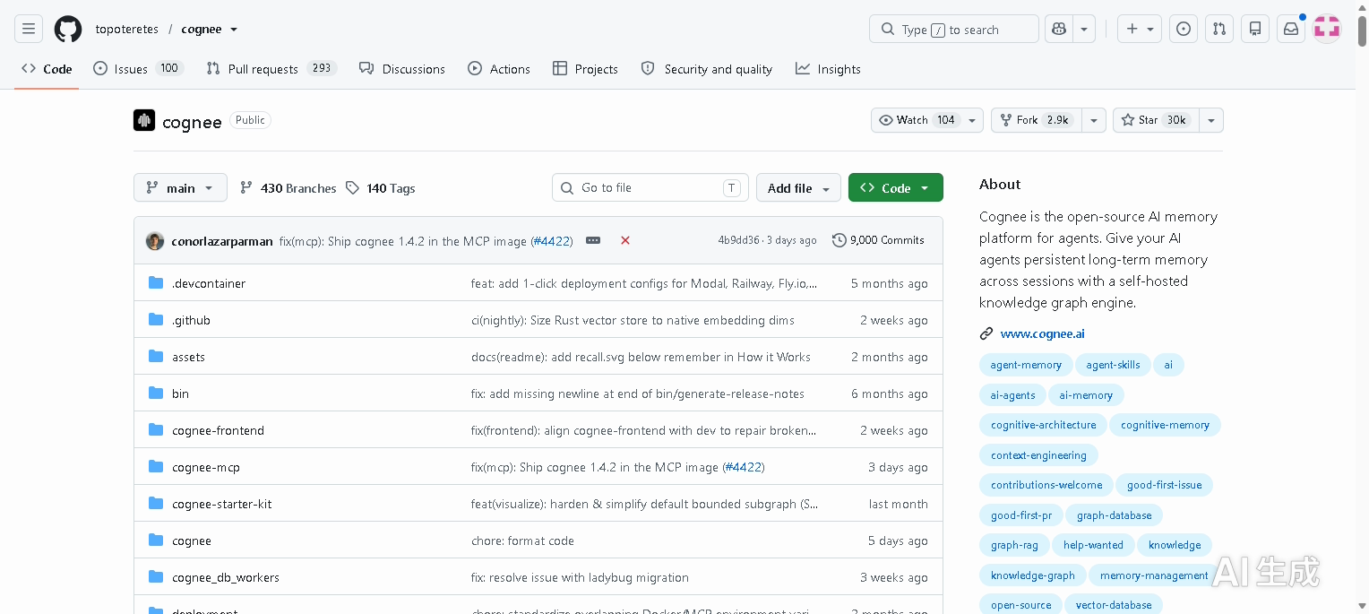Click "chore: format code" commit message

coord(522,540)
